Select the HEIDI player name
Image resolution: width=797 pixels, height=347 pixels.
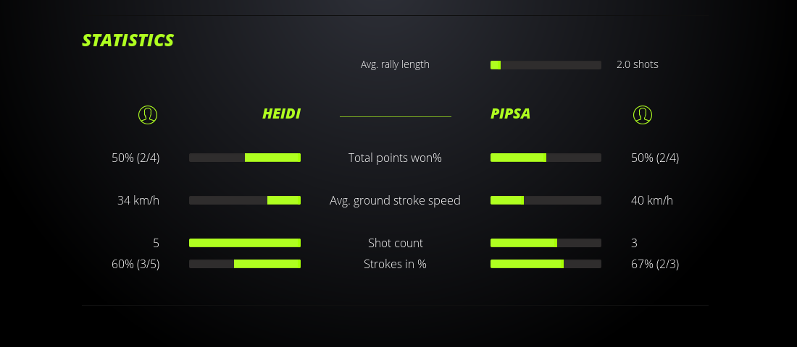(x=281, y=114)
